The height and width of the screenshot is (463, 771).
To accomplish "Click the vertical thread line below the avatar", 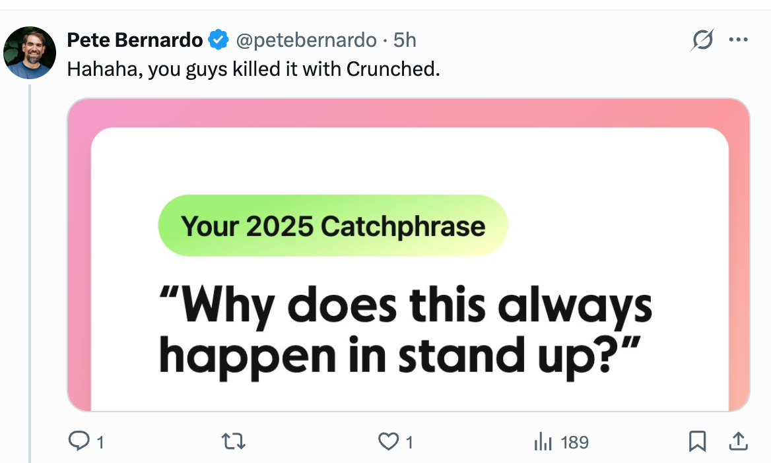I will click(30, 264).
